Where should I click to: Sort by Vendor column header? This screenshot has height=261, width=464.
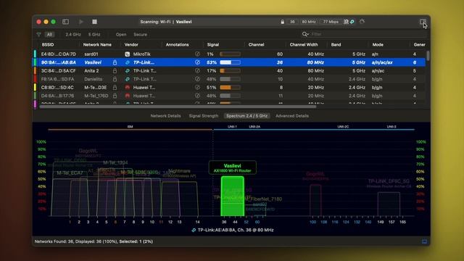(131, 45)
